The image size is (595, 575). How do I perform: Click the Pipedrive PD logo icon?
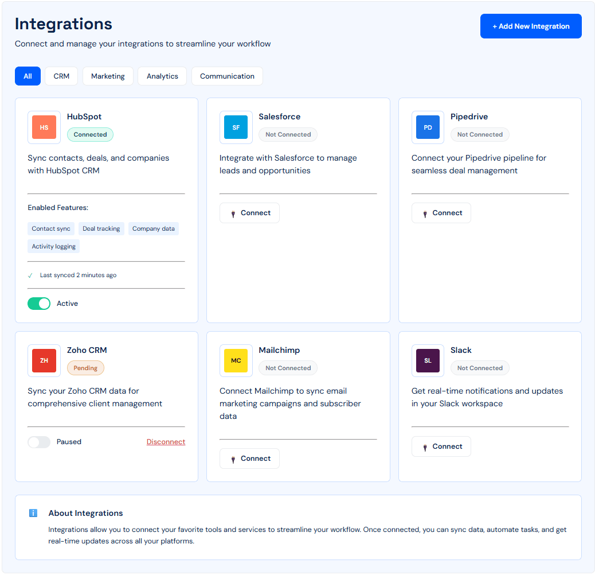coord(428,127)
